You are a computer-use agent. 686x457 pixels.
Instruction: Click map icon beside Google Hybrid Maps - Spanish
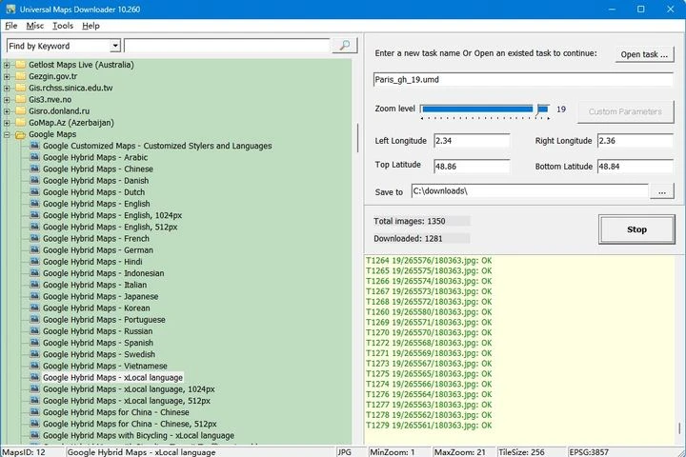coord(34,343)
